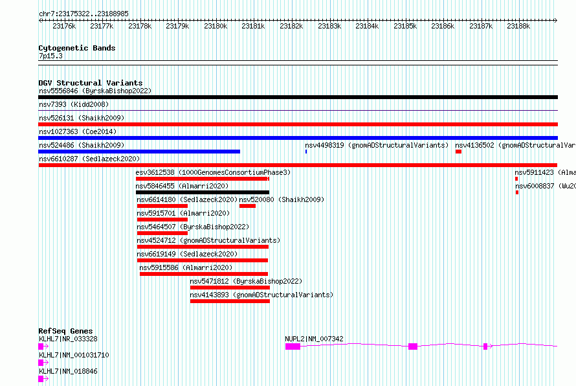Click the chr7:23175322..23188985 coordinates label
This screenshot has width=576, height=386.
coord(83,14)
